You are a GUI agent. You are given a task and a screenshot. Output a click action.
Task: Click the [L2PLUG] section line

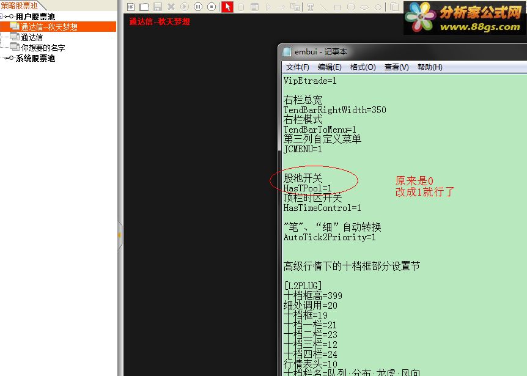pos(303,286)
